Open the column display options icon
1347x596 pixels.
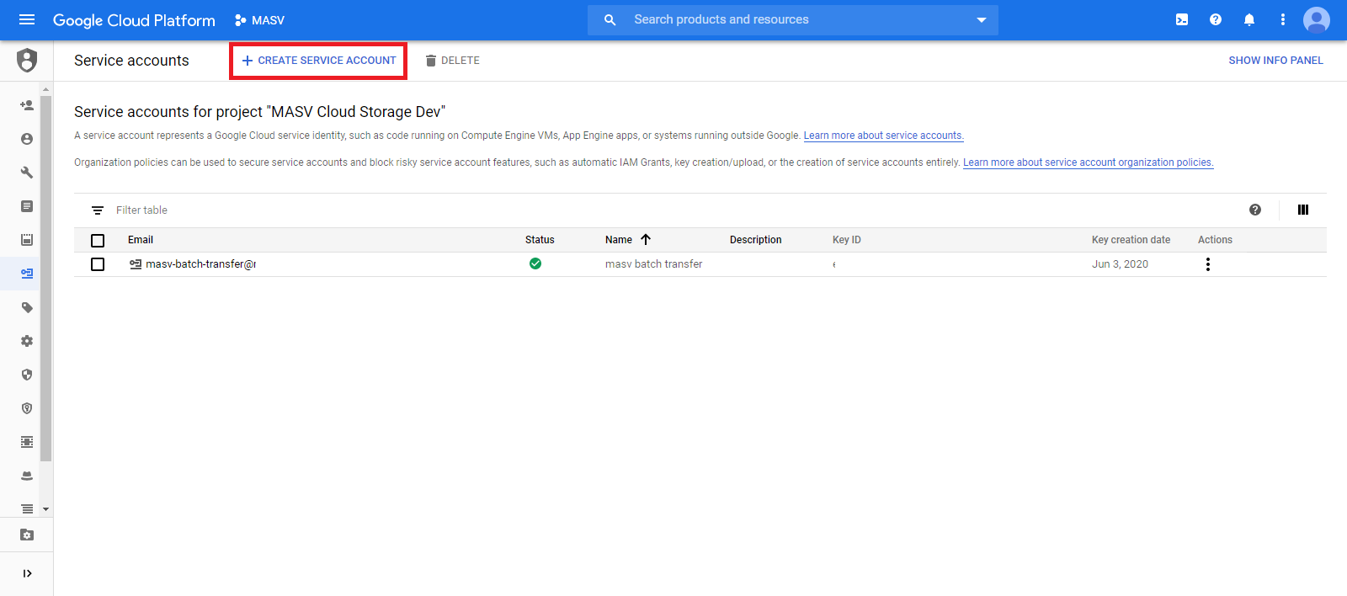(1303, 210)
